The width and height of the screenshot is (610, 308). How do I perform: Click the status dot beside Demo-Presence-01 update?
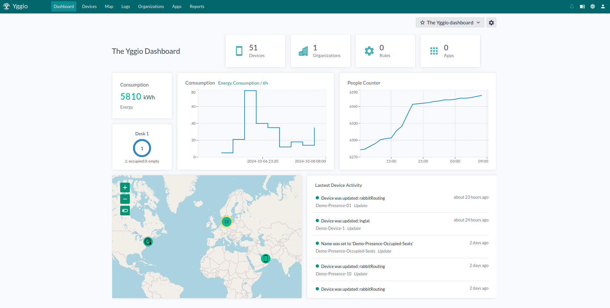click(317, 198)
